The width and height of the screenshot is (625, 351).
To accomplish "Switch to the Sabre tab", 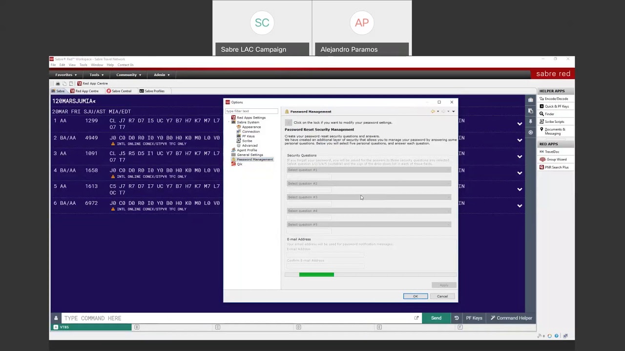I will coord(59,91).
